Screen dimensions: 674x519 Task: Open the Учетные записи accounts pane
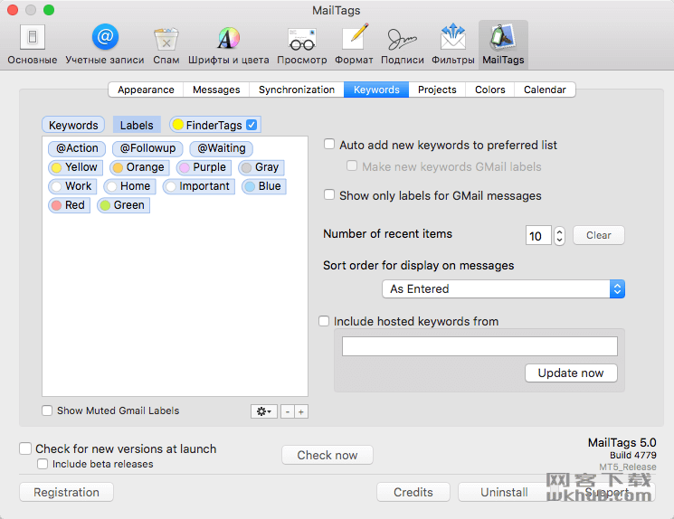[105, 44]
